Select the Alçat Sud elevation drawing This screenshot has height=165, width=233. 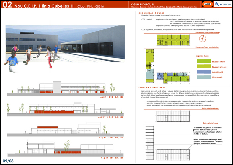point(66,87)
